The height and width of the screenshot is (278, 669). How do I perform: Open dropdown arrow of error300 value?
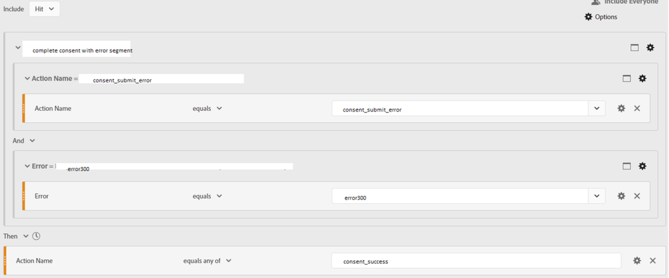(x=597, y=196)
